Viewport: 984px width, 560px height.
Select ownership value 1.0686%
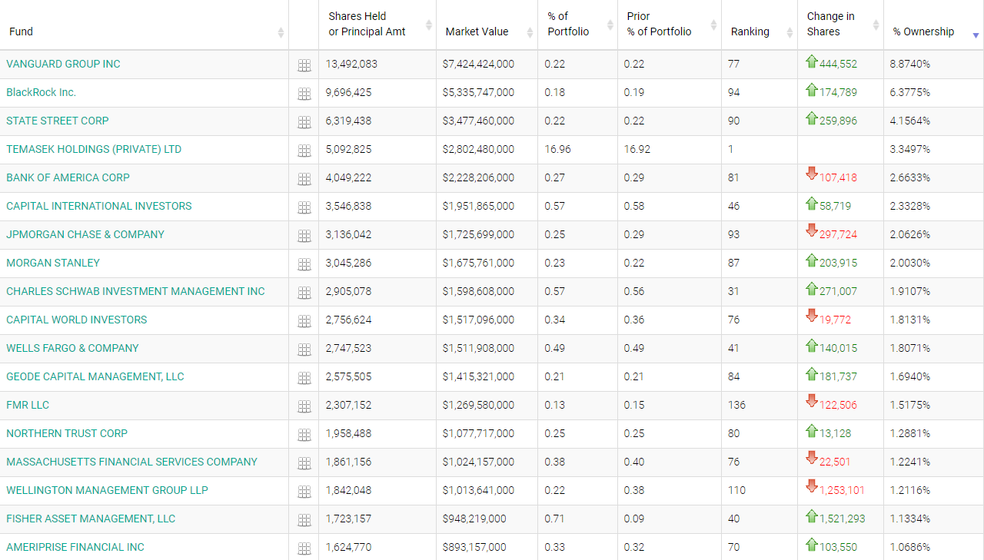[910, 547]
